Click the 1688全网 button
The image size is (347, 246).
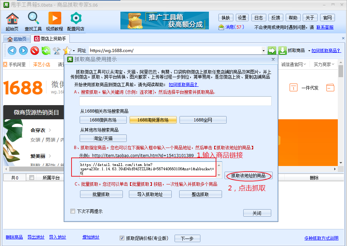tap(203, 120)
